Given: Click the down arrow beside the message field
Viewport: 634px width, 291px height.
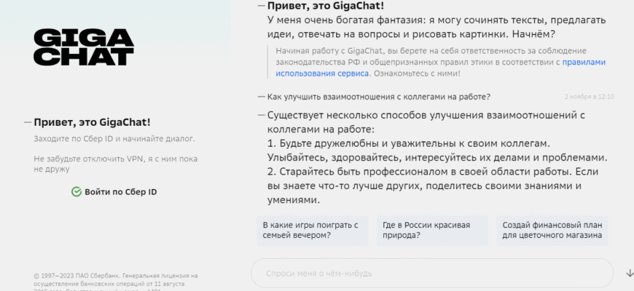Looking at the screenshot, I should (629, 274).
